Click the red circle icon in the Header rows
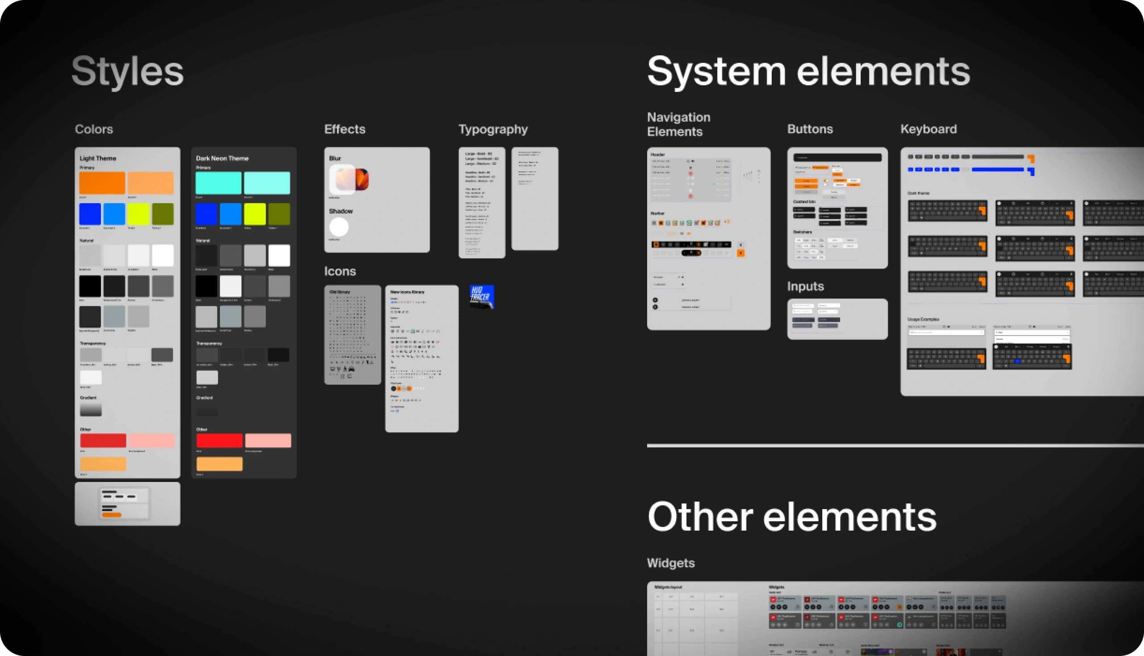 pos(690,173)
